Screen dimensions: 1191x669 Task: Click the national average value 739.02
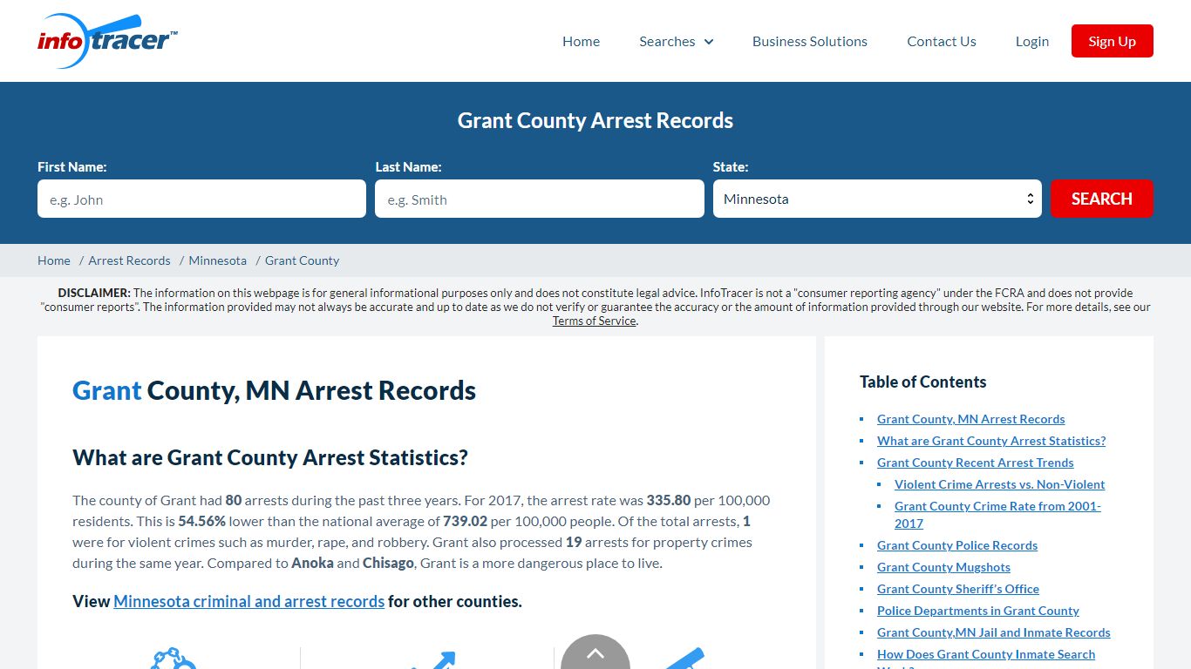pos(466,521)
